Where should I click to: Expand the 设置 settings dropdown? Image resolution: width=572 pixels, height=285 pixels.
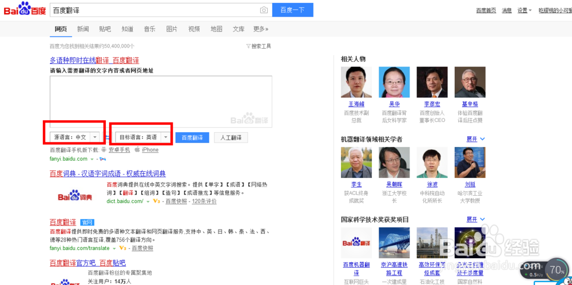524,10
